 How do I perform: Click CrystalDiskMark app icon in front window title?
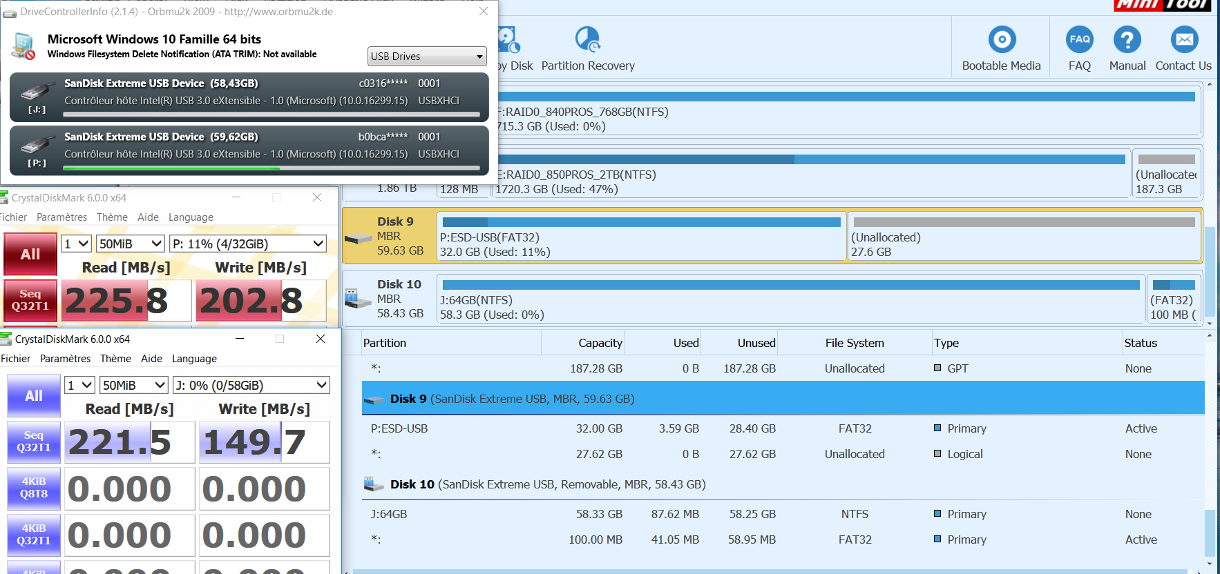click(6, 339)
